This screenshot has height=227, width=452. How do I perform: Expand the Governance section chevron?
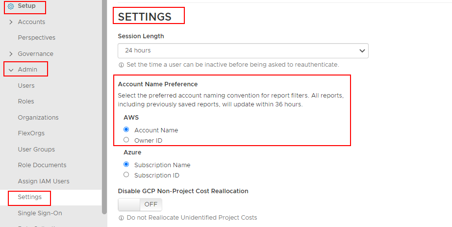(x=11, y=54)
